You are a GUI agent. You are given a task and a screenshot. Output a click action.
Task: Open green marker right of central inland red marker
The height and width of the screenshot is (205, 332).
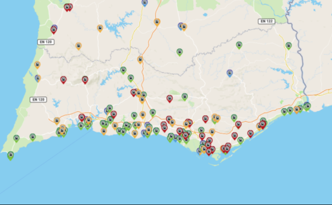click(185, 97)
